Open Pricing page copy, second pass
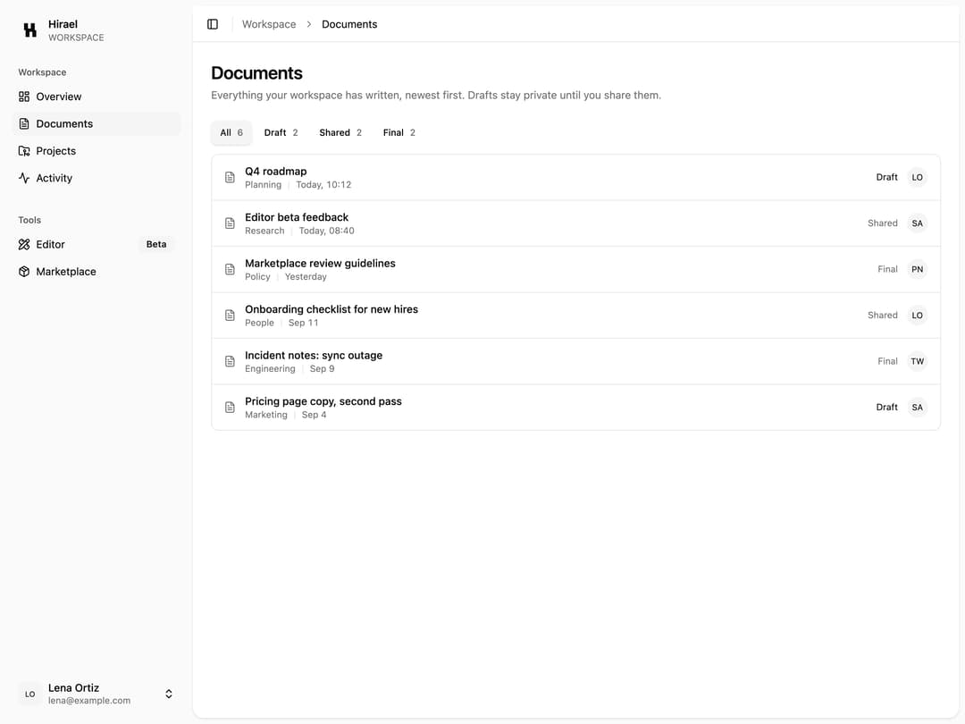Viewport: 965px width, 724px height. [x=575, y=407]
